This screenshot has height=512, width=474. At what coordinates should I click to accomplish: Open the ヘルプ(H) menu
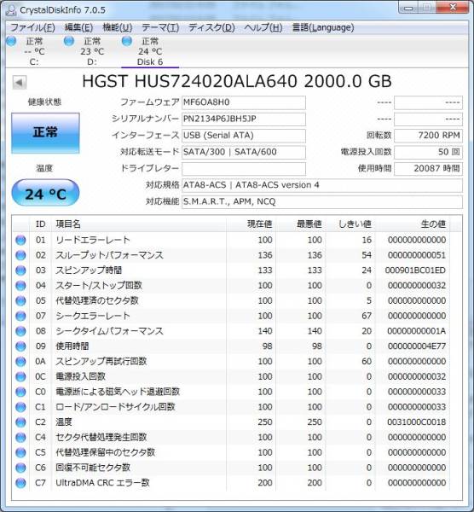click(263, 27)
